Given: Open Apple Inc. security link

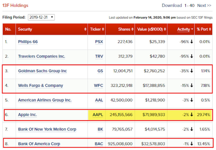Looking at the screenshot, I should pyautogui.click(x=27, y=115).
